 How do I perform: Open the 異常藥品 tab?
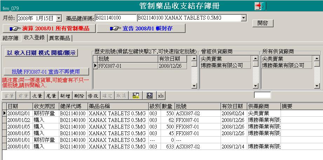pyautogui.click(x=60, y=38)
